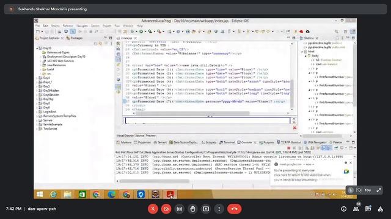Select the RemoteSystemsTempFiles project
This screenshot has width=391, height=219.
point(59,116)
